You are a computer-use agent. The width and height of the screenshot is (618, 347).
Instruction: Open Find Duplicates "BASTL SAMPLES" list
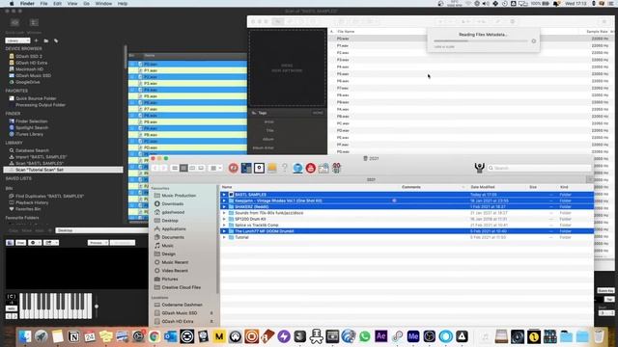[x=49, y=196]
